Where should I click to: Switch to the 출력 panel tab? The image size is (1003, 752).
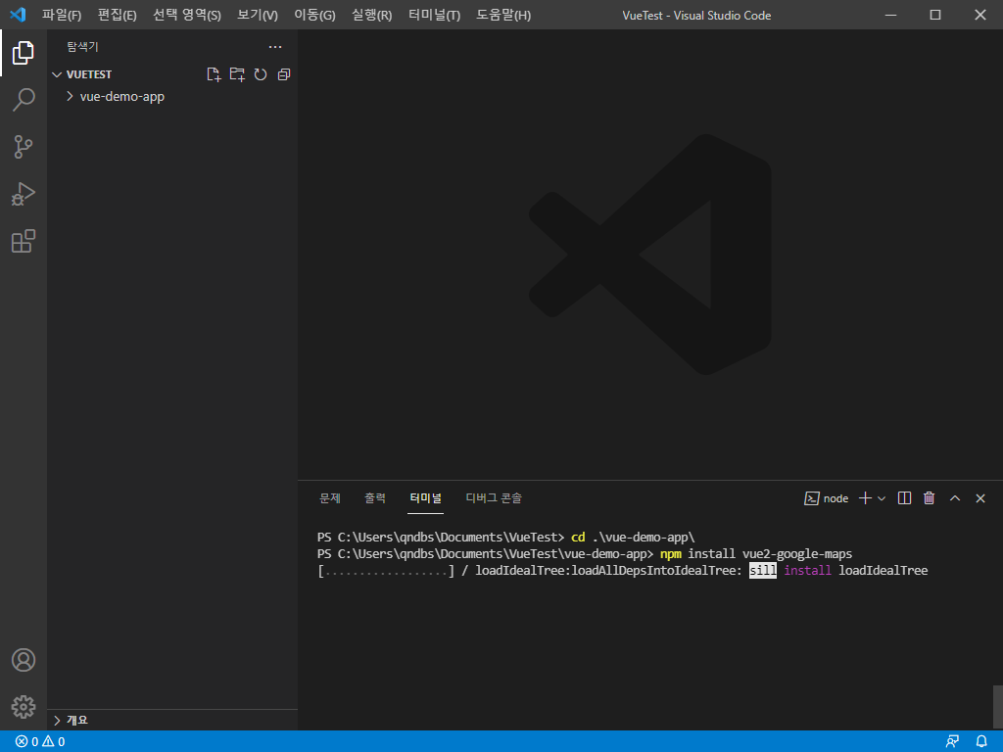pyautogui.click(x=375, y=498)
